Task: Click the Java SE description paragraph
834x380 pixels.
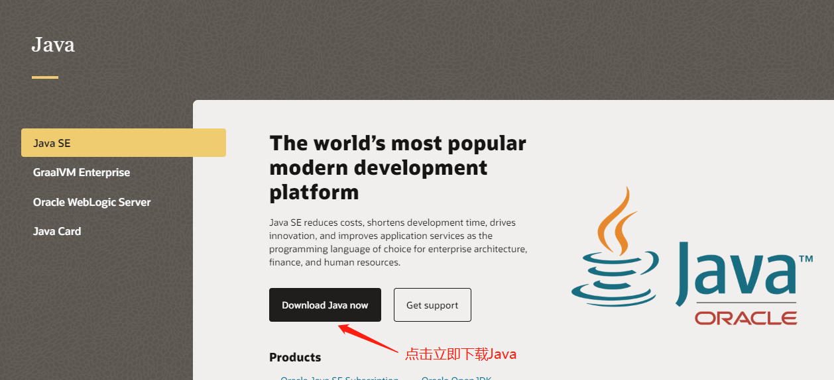Action: coord(398,242)
